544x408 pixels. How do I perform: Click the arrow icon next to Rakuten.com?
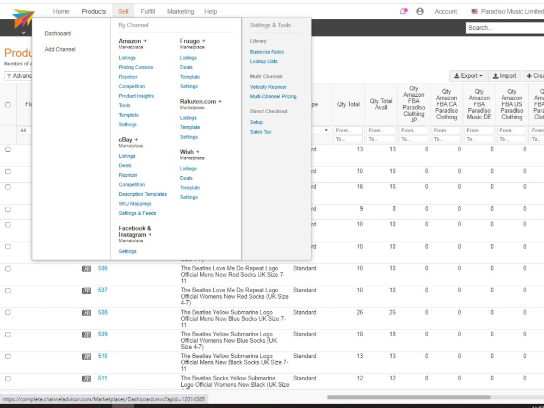[x=220, y=102]
